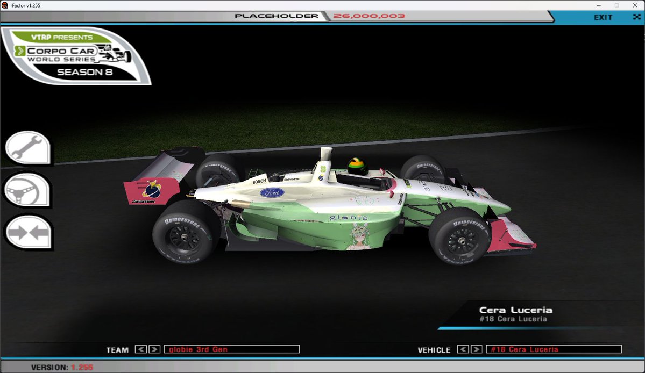Click the globie 3rd Gen team field
Image resolution: width=645 pixels, height=373 pixels.
(x=232, y=349)
